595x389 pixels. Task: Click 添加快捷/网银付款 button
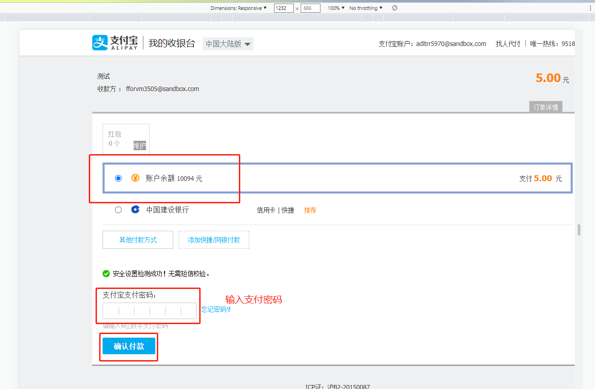coord(214,240)
